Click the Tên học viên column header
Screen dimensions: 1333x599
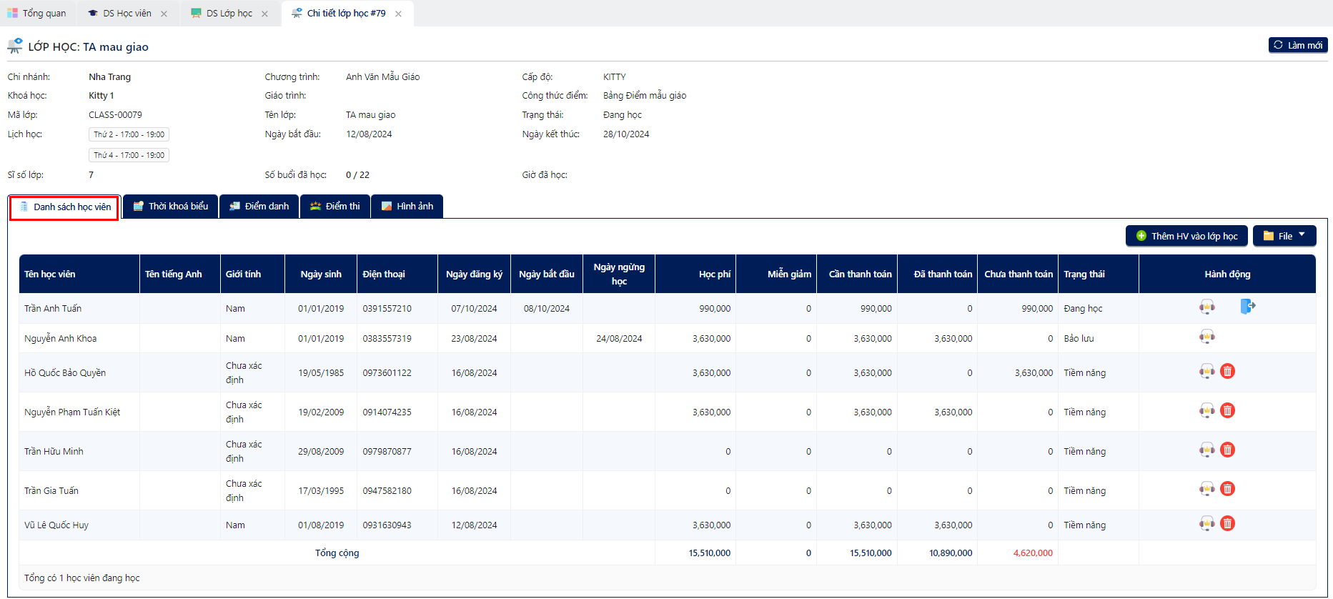coord(79,274)
